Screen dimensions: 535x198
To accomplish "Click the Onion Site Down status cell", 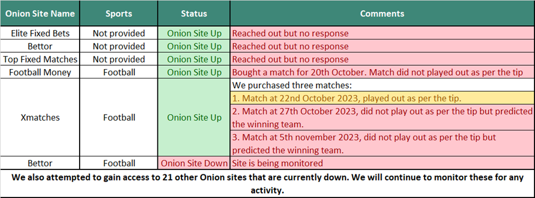I will (194, 163).
